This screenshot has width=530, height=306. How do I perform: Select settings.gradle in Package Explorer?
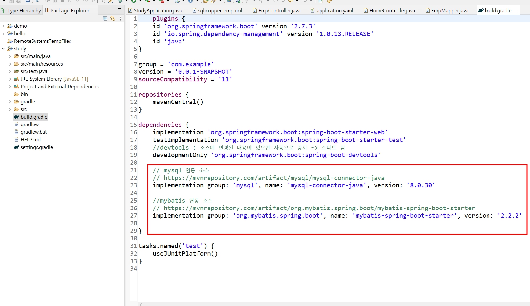click(x=36, y=147)
